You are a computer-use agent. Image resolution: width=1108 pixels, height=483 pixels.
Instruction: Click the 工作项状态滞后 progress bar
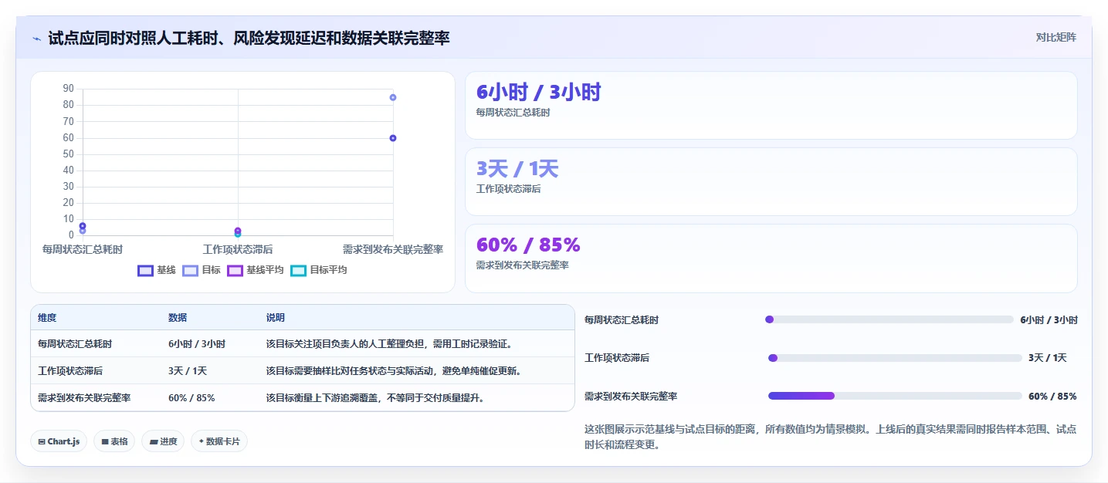coord(895,358)
